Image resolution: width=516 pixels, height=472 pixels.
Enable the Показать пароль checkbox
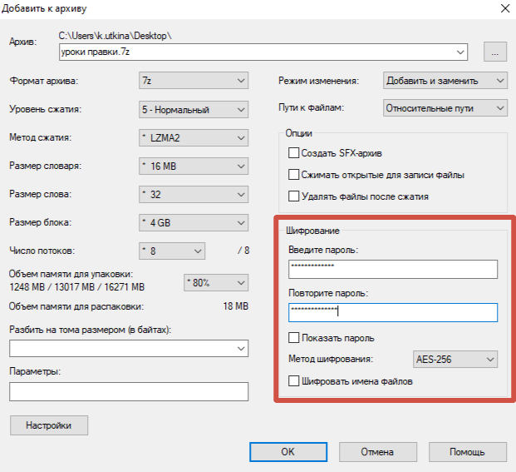tap(292, 338)
